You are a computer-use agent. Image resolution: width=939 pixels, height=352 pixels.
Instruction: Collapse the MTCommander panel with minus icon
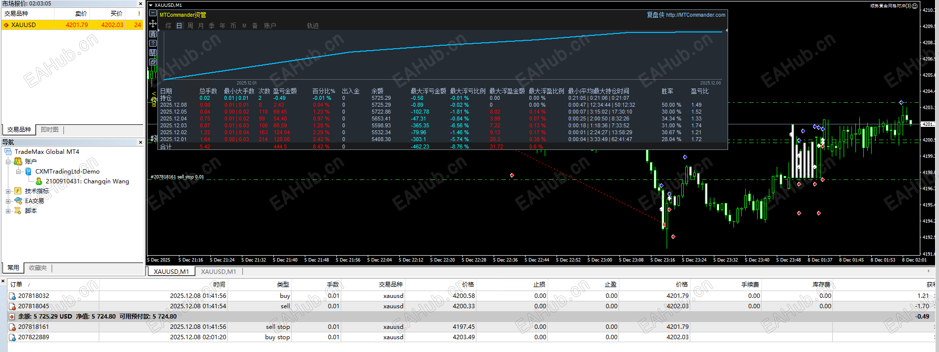[153, 14]
